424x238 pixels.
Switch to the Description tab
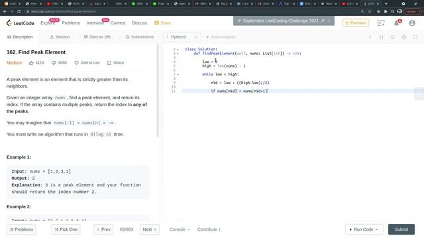20,37
